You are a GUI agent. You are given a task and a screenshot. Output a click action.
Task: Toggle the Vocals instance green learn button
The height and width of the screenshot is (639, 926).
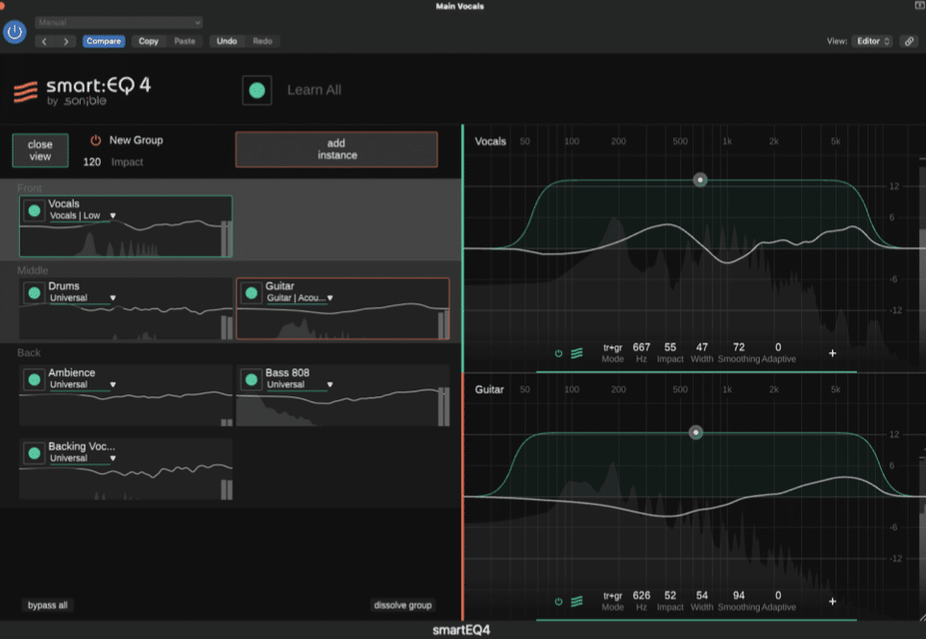point(35,211)
